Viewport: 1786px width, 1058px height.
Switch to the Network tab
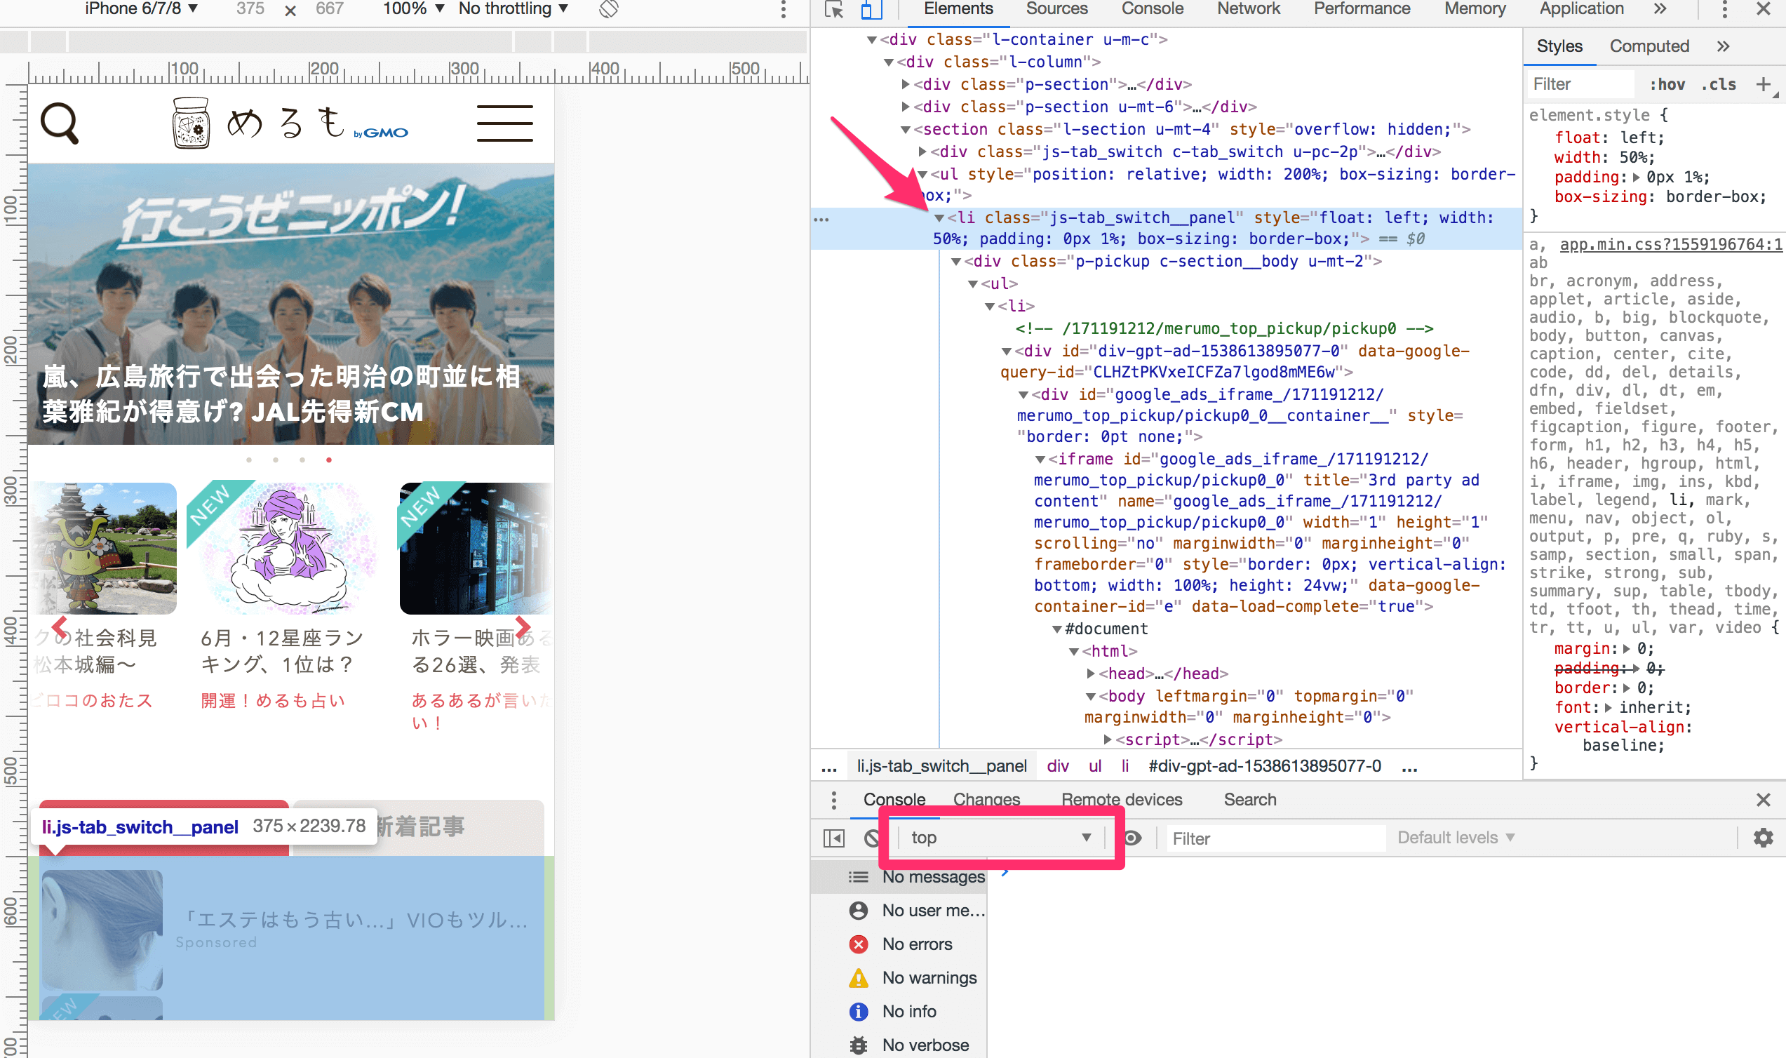click(1248, 9)
